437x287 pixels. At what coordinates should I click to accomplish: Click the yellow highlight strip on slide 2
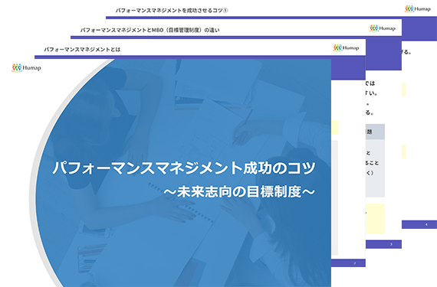click(x=335, y=127)
